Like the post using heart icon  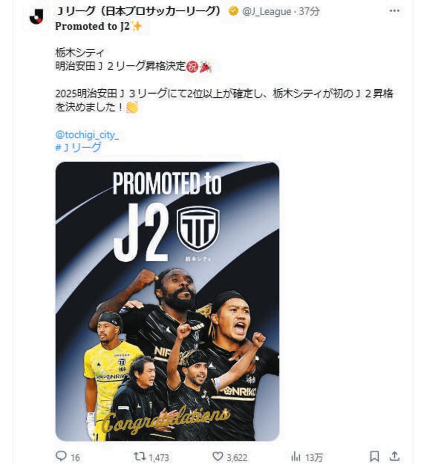[218, 456]
